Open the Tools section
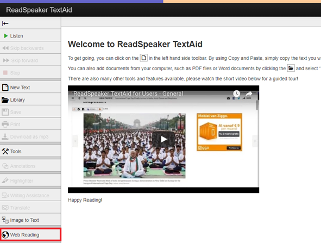The width and height of the screenshot is (321, 243). 30,152
